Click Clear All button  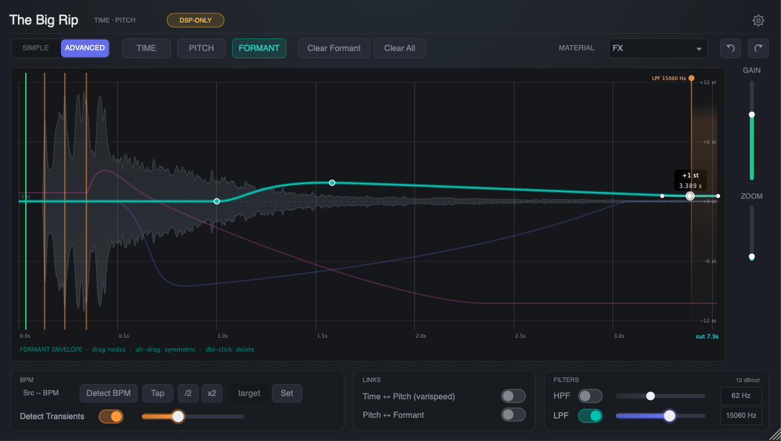[x=400, y=48]
